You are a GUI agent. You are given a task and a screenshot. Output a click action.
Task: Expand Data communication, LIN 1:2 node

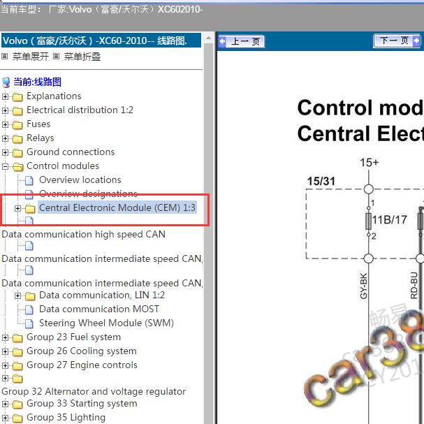(x=18, y=295)
